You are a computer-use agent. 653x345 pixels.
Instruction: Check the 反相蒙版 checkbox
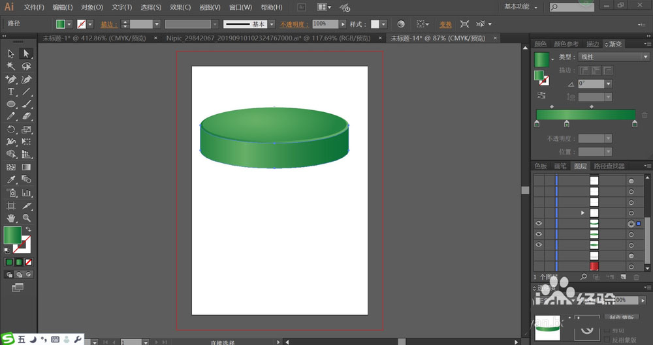[607, 340]
